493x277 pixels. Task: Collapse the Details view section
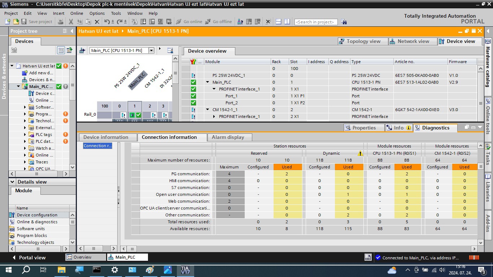point(12,182)
